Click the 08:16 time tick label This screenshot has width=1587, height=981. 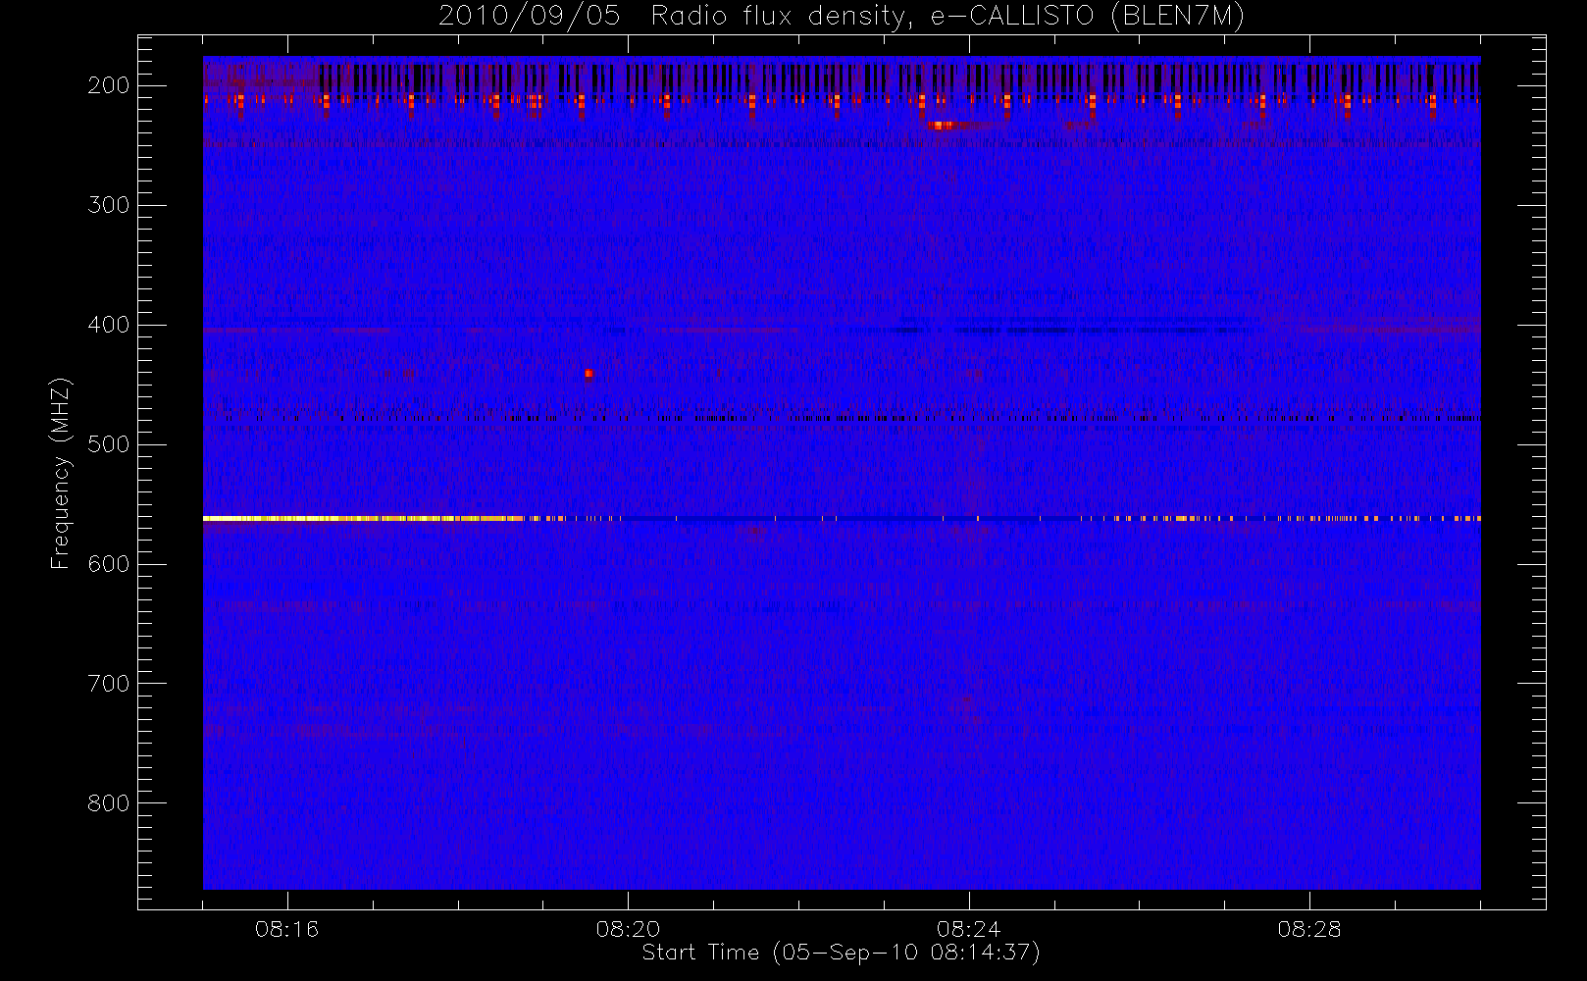tap(287, 929)
